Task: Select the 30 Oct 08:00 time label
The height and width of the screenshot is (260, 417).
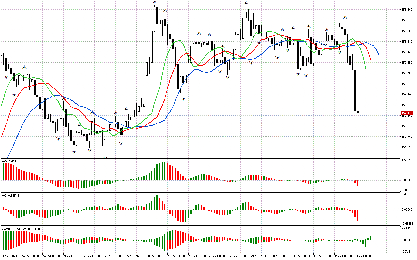Action: [301, 256]
